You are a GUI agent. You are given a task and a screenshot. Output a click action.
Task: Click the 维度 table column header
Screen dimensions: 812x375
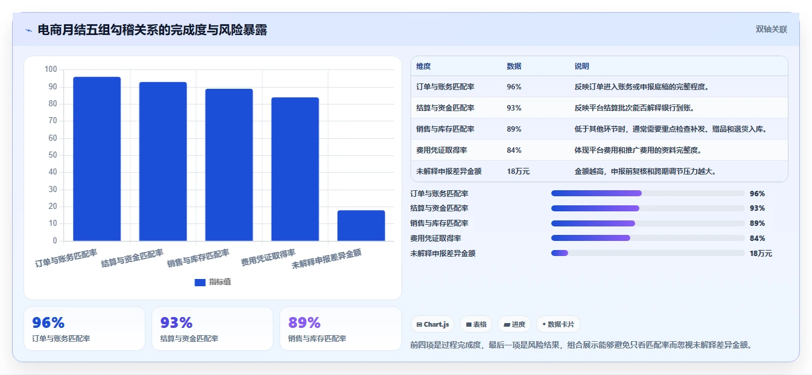pyautogui.click(x=424, y=66)
